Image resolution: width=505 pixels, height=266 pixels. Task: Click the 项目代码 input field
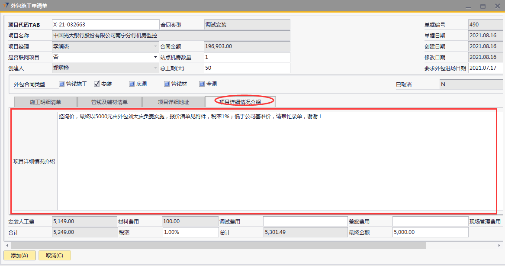106,25
